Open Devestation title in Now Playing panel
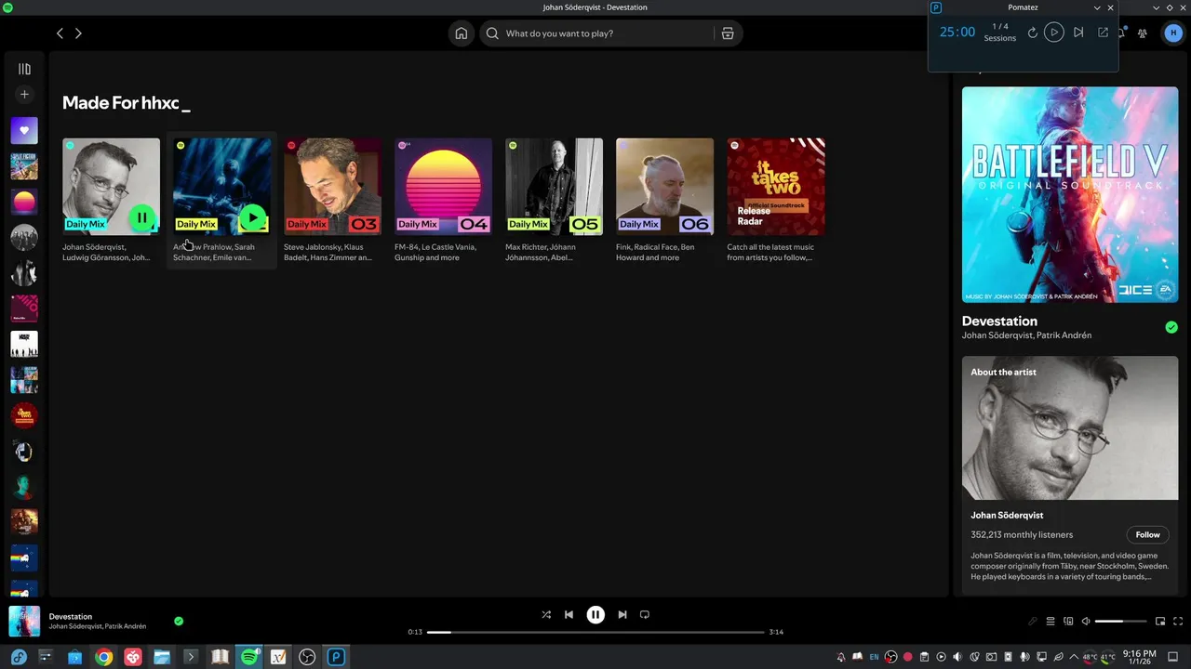The height and width of the screenshot is (669, 1191). [999, 321]
